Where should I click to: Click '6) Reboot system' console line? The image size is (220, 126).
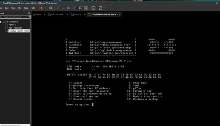(81, 99)
